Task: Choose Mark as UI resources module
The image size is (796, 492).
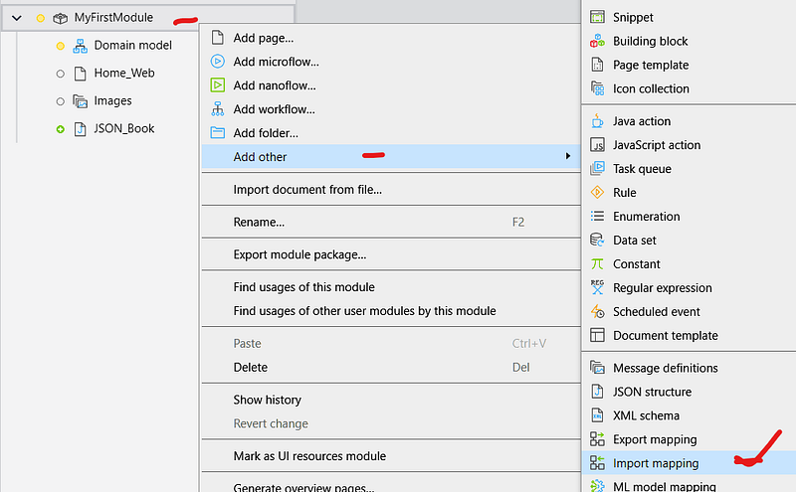Action: click(x=309, y=456)
